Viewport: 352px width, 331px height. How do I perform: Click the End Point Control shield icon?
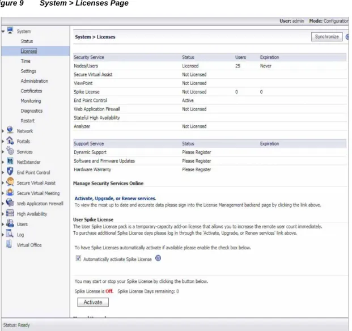(10, 171)
